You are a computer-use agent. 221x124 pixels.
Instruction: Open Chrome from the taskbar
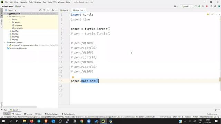coord(81,121)
